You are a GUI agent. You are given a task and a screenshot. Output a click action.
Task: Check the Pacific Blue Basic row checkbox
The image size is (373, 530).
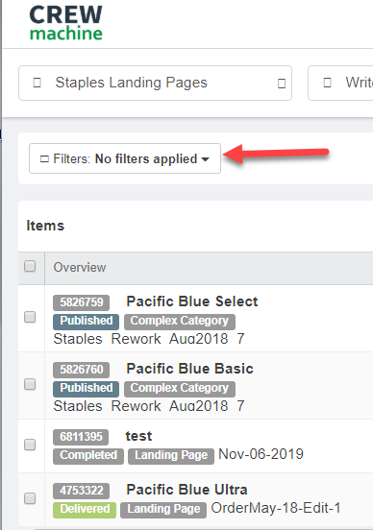tap(30, 384)
